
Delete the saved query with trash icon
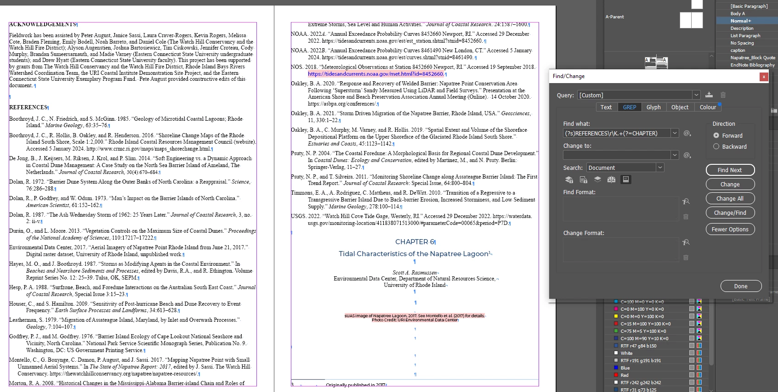tap(723, 95)
